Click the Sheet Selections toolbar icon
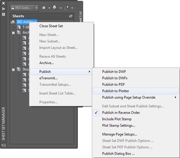Viewport: 180px width, 158px height. point(67,8)
